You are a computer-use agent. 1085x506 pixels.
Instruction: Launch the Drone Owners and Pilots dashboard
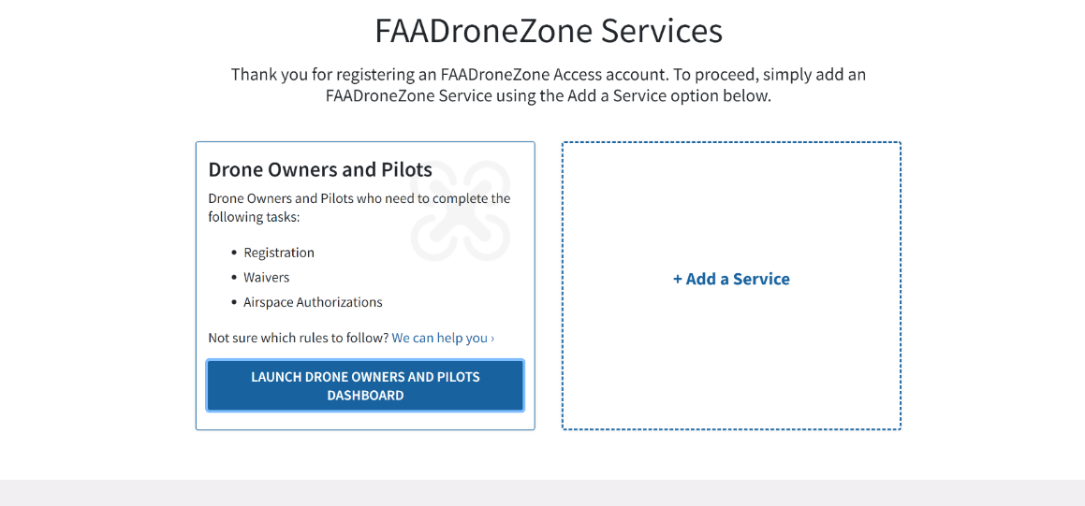(365, 385)
